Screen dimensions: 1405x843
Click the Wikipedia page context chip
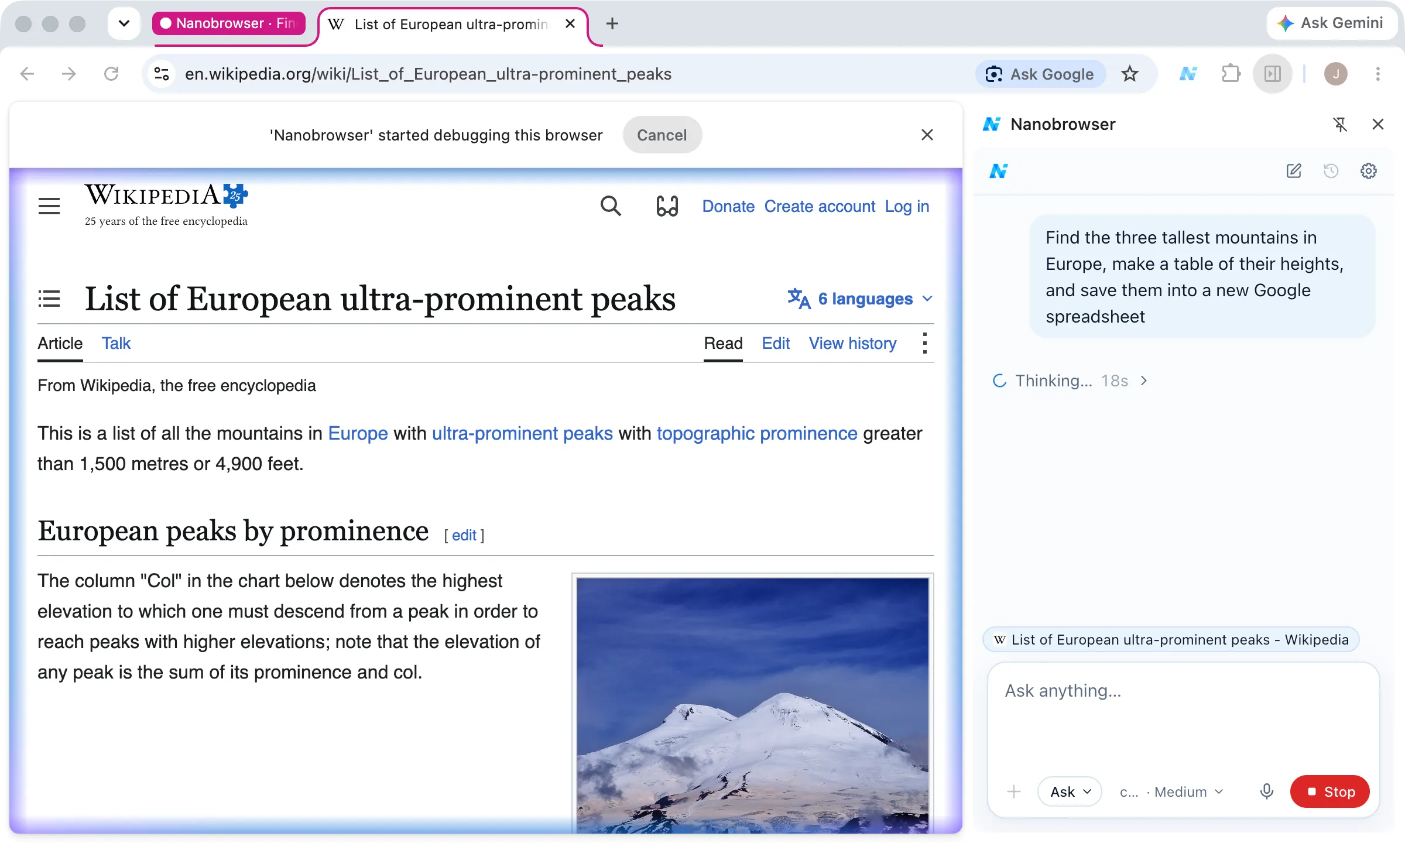pyautogui.click(x=1171, y=639)
